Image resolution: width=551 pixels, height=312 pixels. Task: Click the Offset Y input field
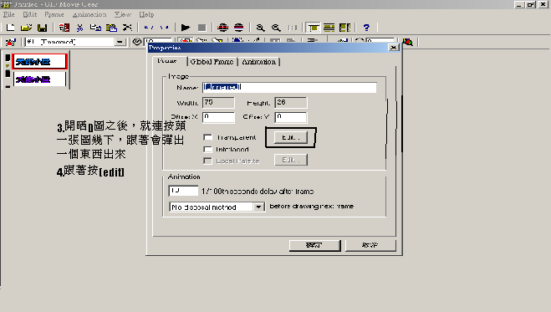point(291,117)
